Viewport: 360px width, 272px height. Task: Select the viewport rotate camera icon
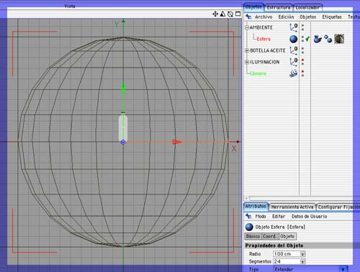230,14
